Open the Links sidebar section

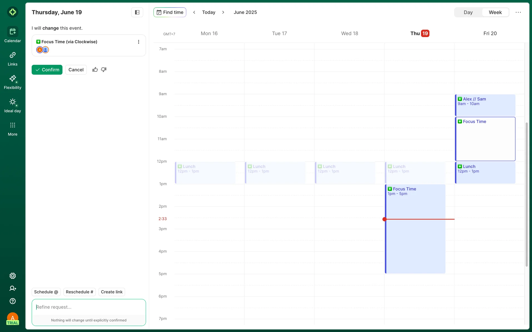[x=12, y=59]
